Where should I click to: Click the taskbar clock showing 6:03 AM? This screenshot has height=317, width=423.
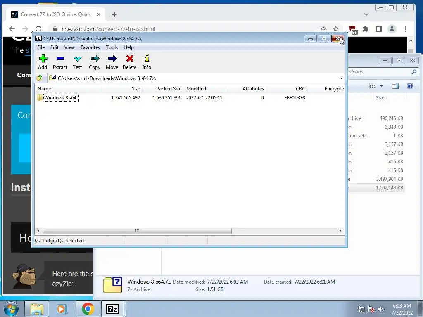402,309
